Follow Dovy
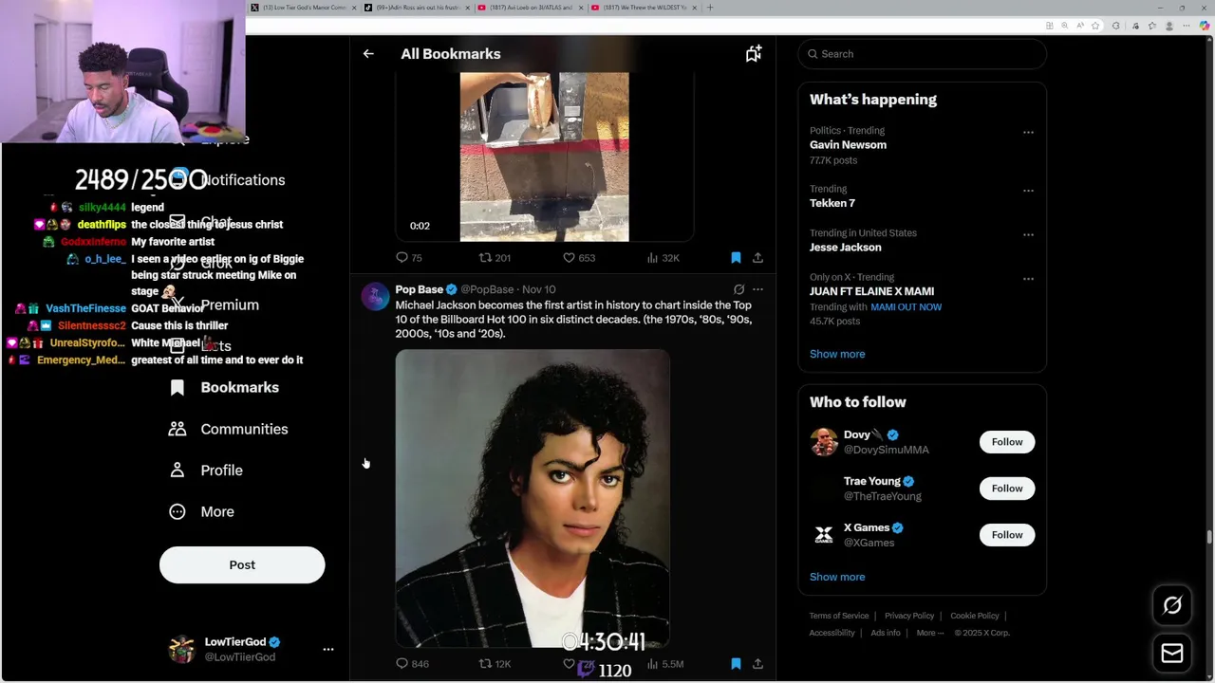 click(x=1007, y=442)
